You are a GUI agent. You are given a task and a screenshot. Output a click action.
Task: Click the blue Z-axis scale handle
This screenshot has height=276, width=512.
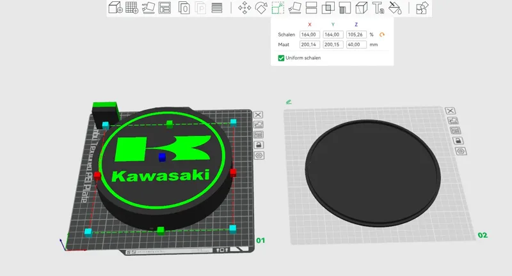162,157
